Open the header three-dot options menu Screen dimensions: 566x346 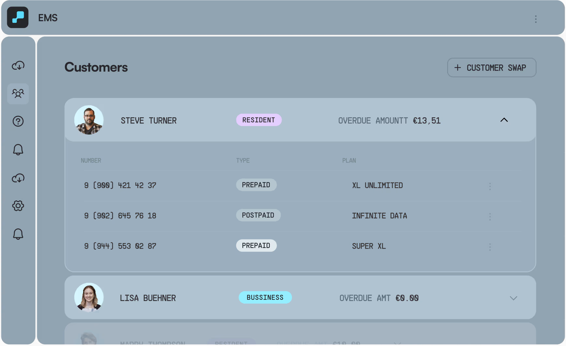pos(535,19)
